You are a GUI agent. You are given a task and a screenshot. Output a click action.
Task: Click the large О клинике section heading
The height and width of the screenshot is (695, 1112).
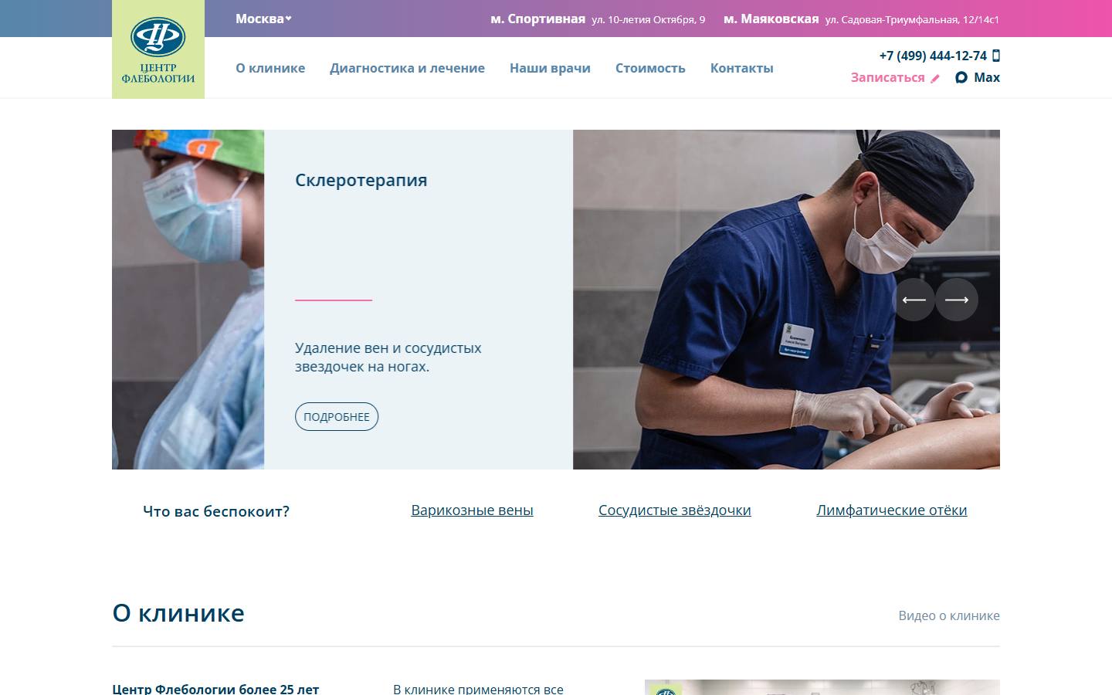click(x=178, y=612)
